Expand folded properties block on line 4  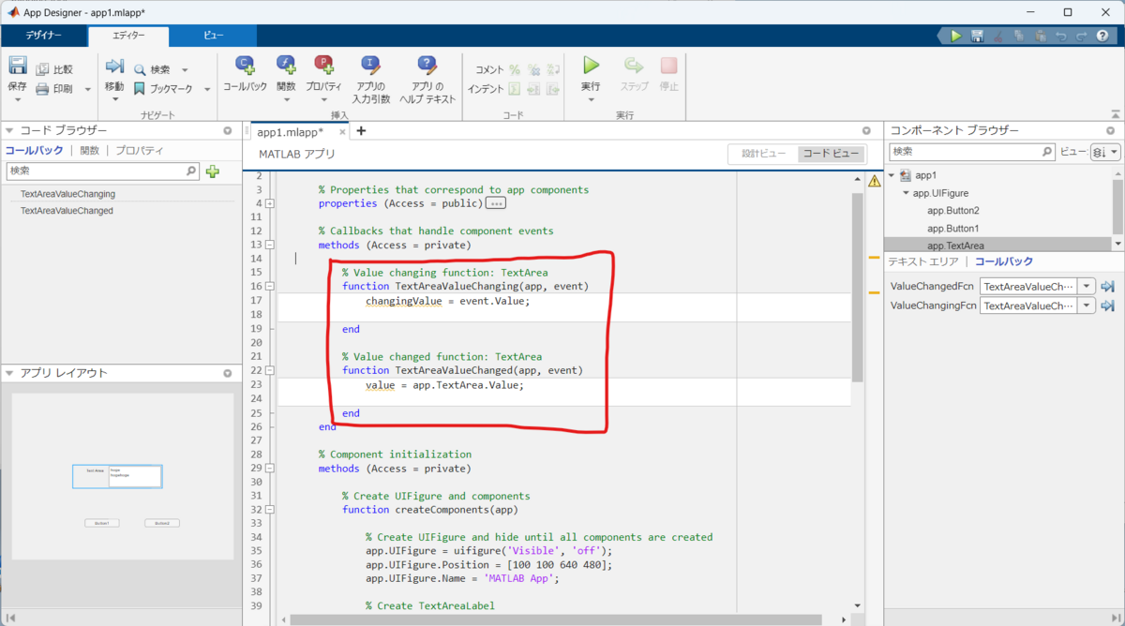(x=270, y=203)
